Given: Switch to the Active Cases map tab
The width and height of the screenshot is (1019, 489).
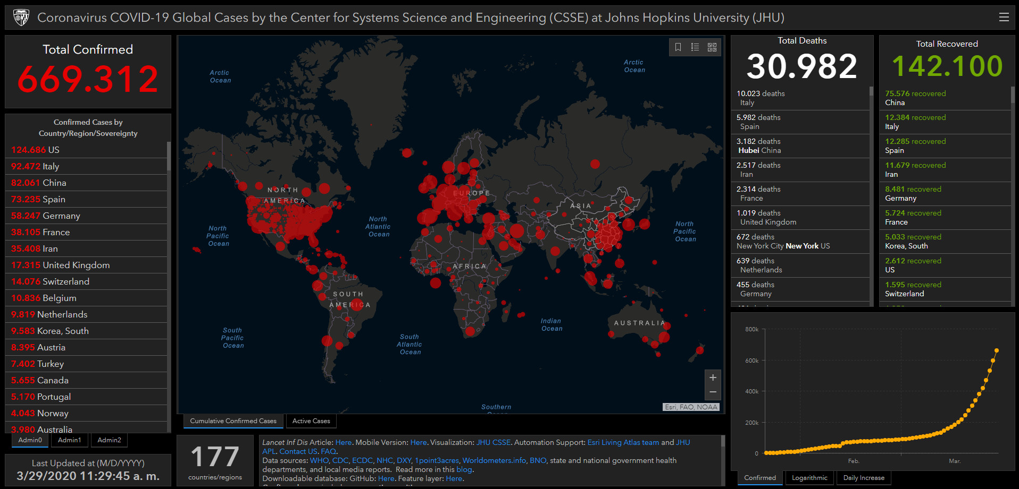Looking at the screenshot, I should [311, 421].
